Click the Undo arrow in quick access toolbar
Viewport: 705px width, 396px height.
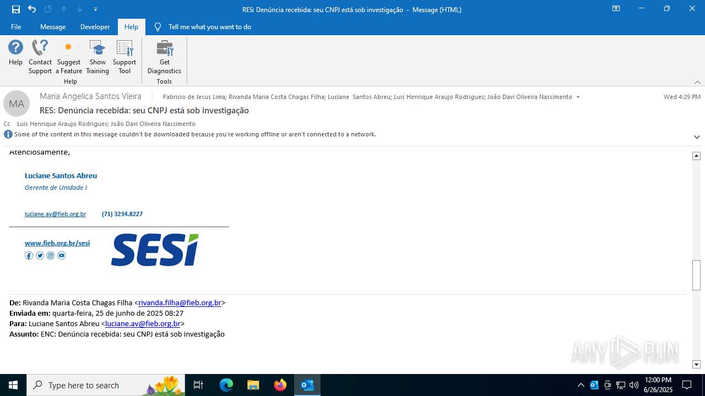(x=32, y=9)
